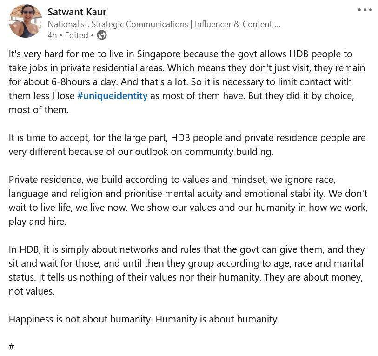Open Satwant Kaur's profile photo
Viewport: 378px width, 356px height.
[25, 21]
